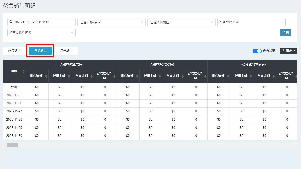This screenshot has height=169, width=301.
Task: Click the date range input 2023/11/25 - 2023/11/30
Action: [x=43, y=22]
